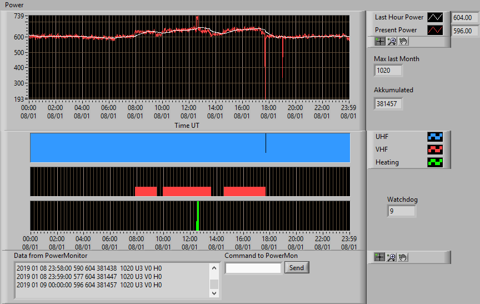Click the VHF red legend swatch
The height and width of the screenshot is (304, 480).
435,149
